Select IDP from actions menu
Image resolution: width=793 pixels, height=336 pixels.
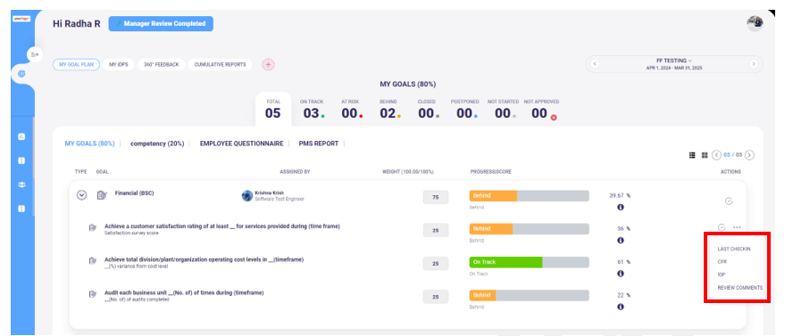tap(722, 275)
